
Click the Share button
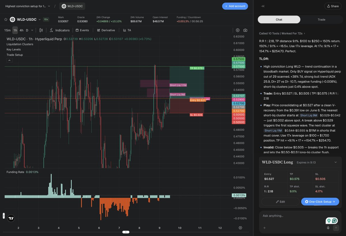333,6
